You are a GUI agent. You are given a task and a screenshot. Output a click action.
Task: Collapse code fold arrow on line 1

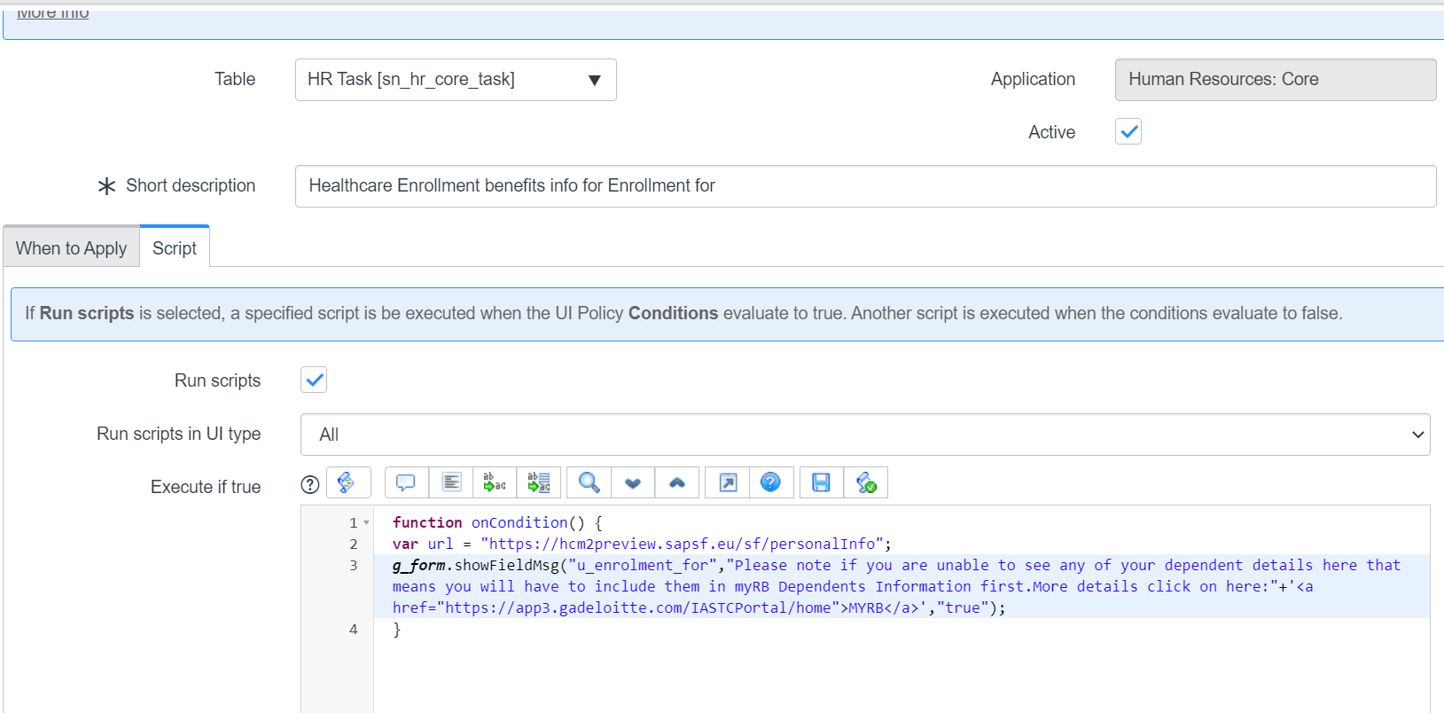pos(366,523)
